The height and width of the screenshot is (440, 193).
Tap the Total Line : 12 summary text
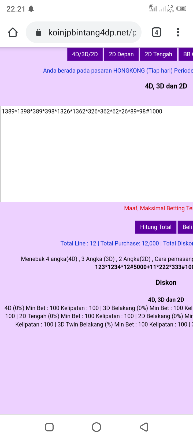[x=78, y=243]
